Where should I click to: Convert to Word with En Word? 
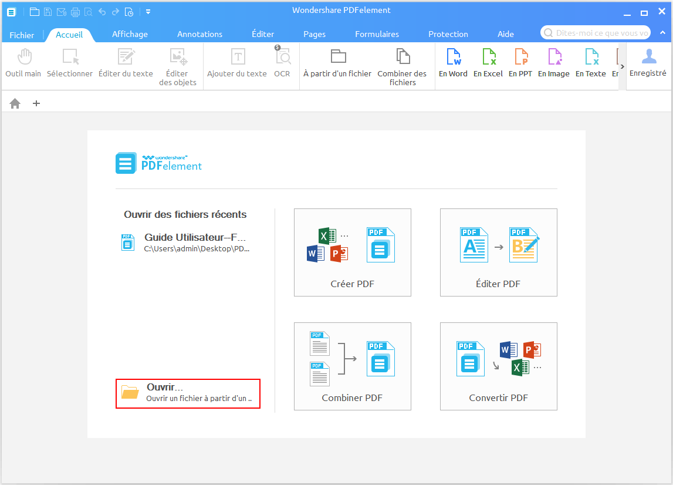click(x=453, y=63)
